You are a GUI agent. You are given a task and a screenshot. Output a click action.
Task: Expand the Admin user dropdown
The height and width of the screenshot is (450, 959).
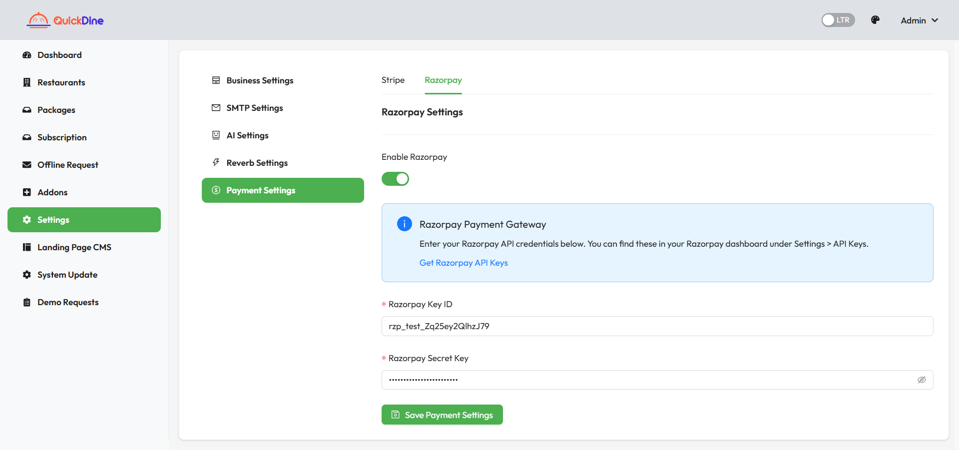click(x=919, y=20)
